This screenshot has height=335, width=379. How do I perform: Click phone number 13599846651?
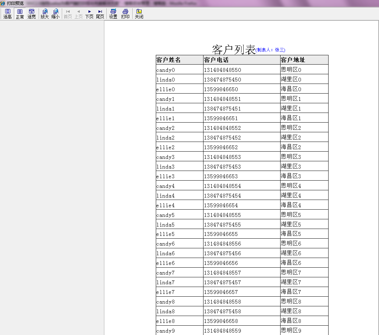[221, 118]
